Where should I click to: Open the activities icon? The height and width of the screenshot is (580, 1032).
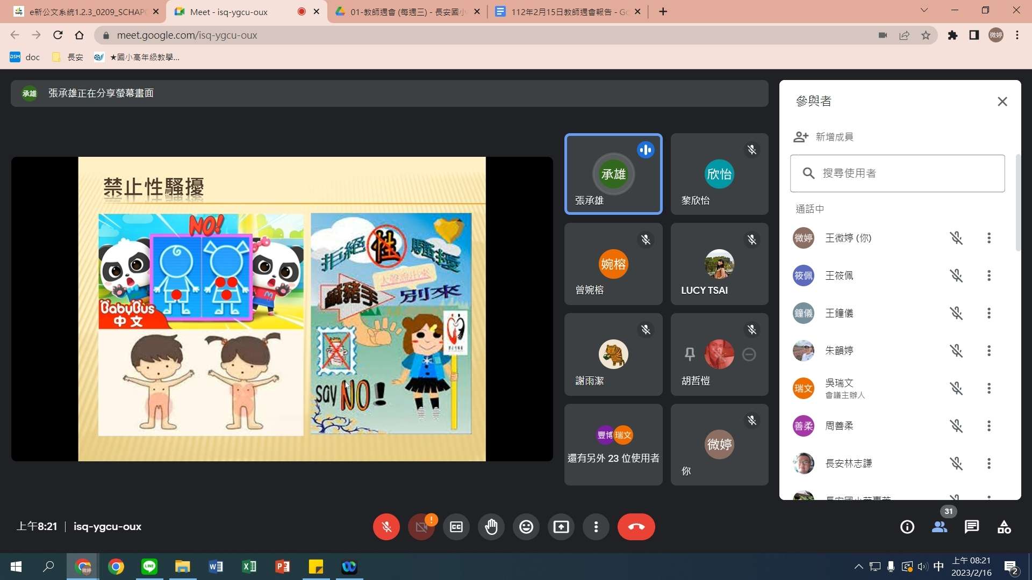coord(1004,527)
